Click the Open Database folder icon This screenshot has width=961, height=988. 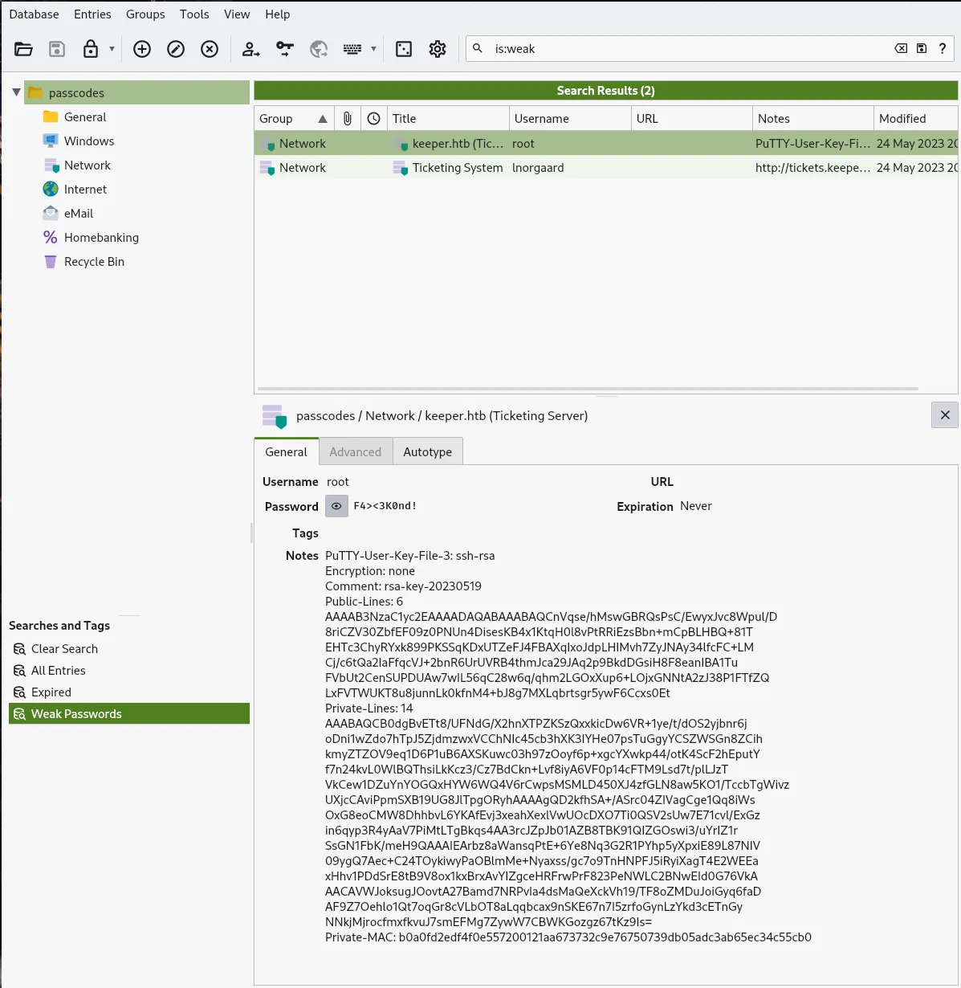point(24,49)
